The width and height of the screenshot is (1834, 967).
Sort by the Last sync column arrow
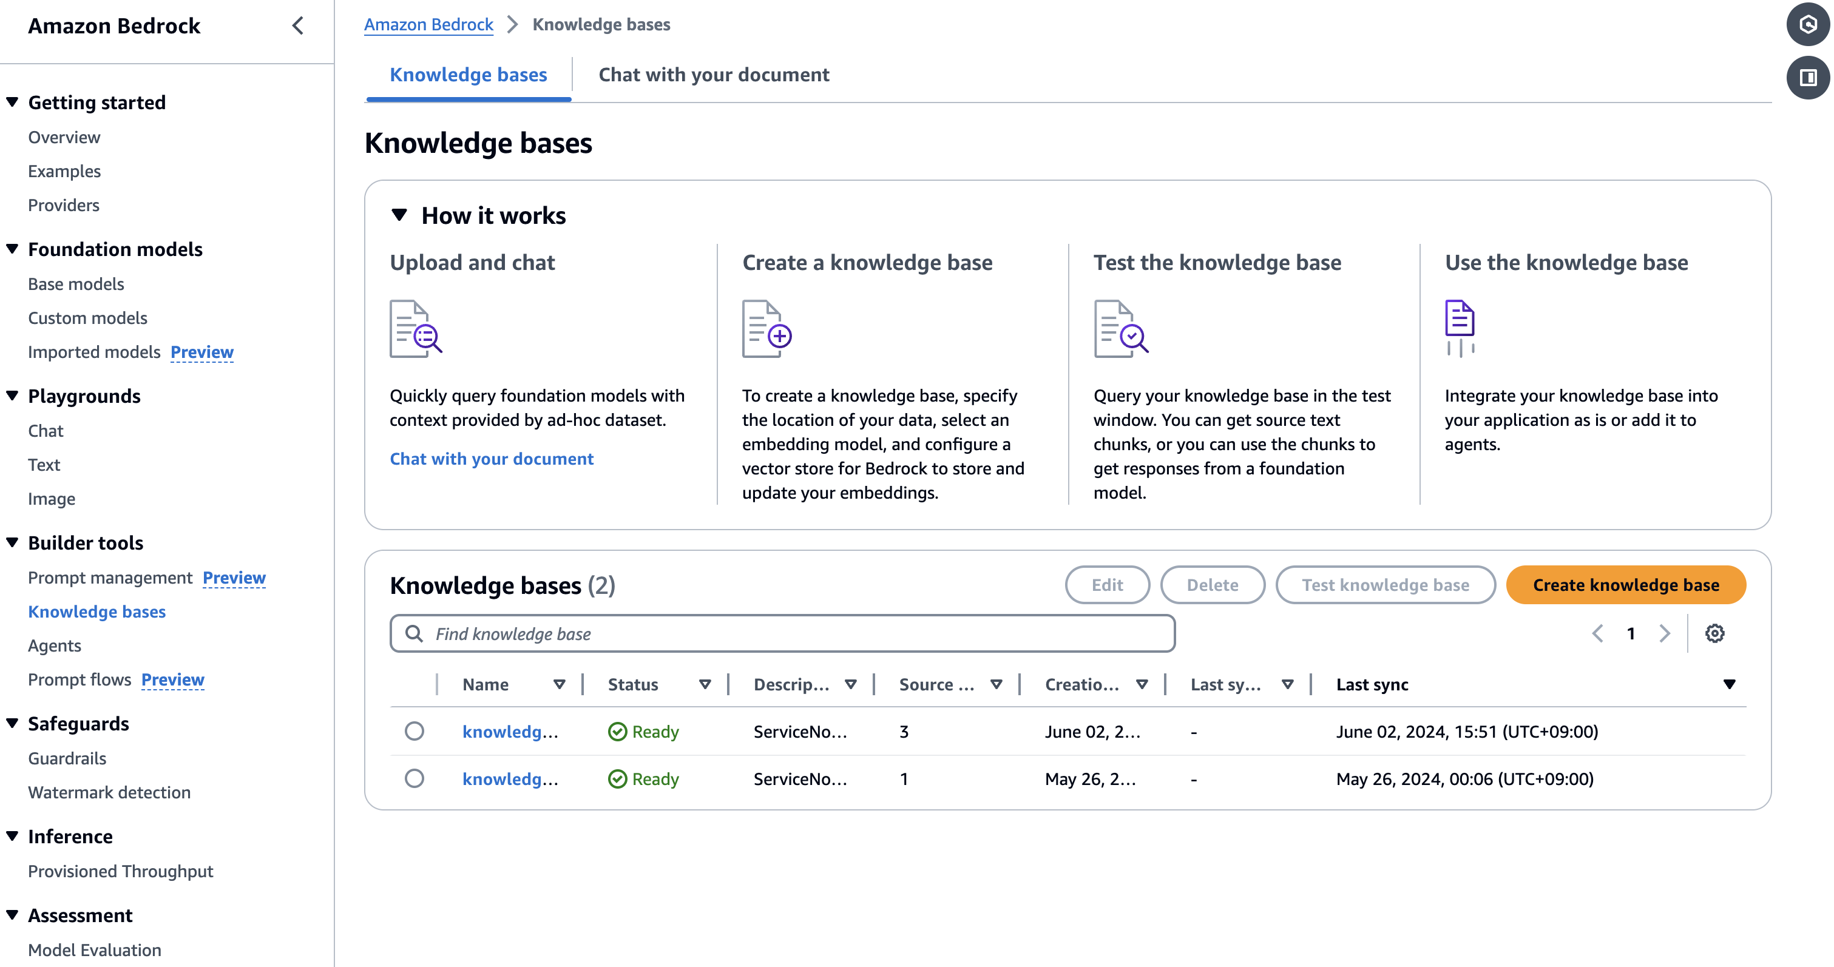tap(1728, 684)
